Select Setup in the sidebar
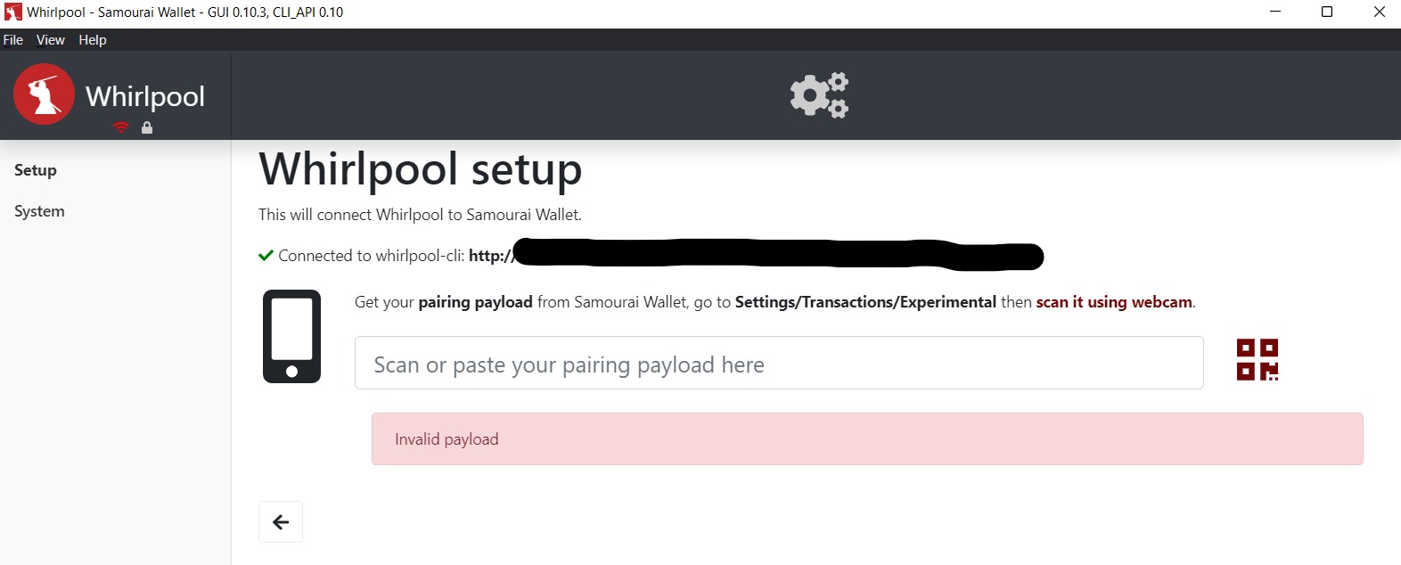1401x565 pixels. tap(36, 170)
